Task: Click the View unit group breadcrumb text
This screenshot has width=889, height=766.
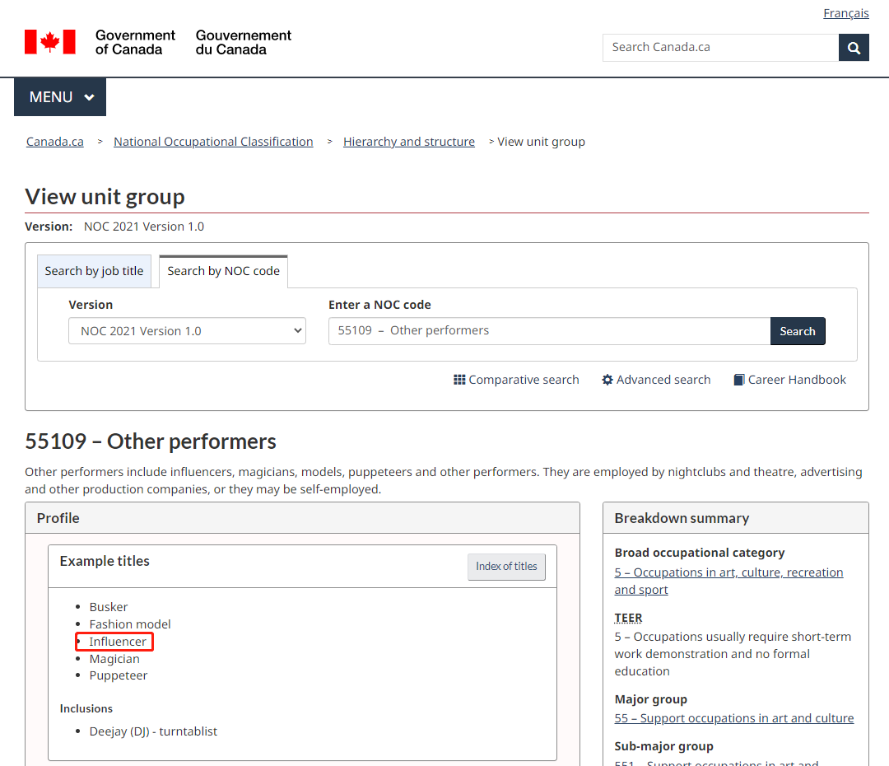Action: (x=541, y=142)
